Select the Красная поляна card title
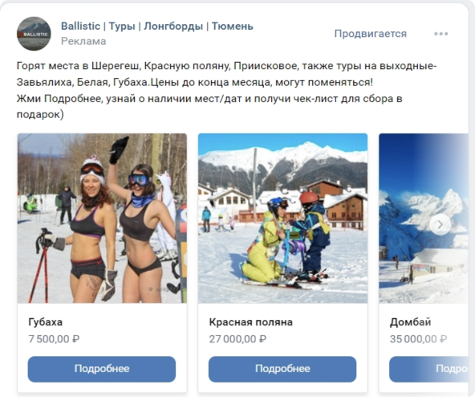The image size is (475, 397). click(x=251, y=322)
